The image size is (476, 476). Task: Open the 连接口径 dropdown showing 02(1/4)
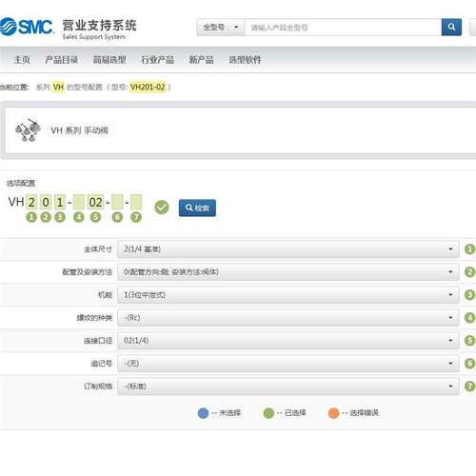pyautogui.click(x=288, y=341)
